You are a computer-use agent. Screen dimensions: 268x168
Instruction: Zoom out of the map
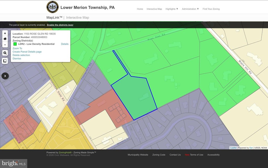click(x=5, y=45)
